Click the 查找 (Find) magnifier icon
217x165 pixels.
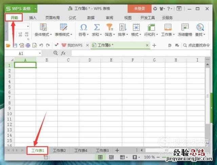click(x=200, y=27)
